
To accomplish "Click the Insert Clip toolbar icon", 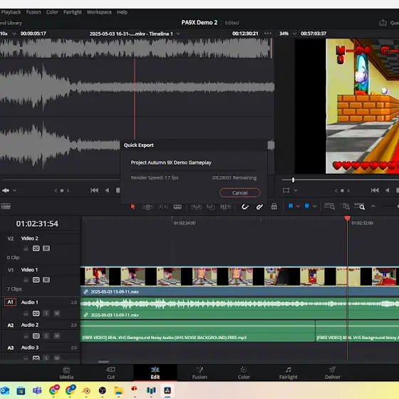I will (x=196, y=207).
